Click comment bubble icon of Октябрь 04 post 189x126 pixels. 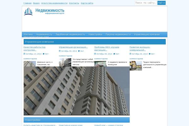150,54
